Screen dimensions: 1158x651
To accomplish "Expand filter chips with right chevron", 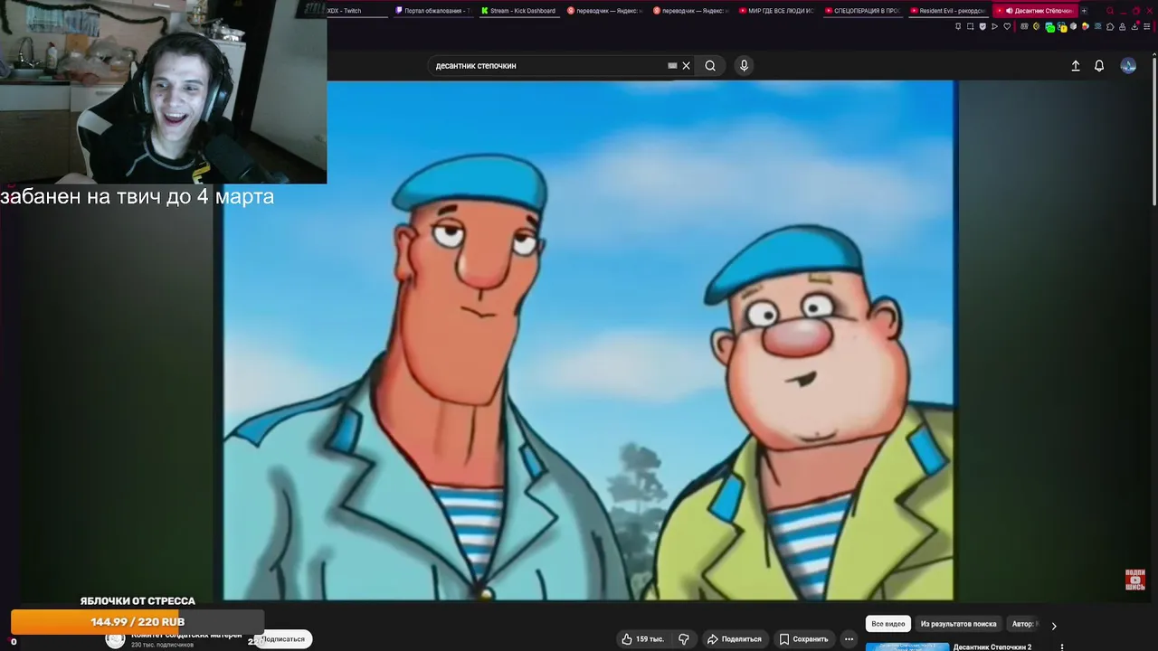I will (1054, 625).
